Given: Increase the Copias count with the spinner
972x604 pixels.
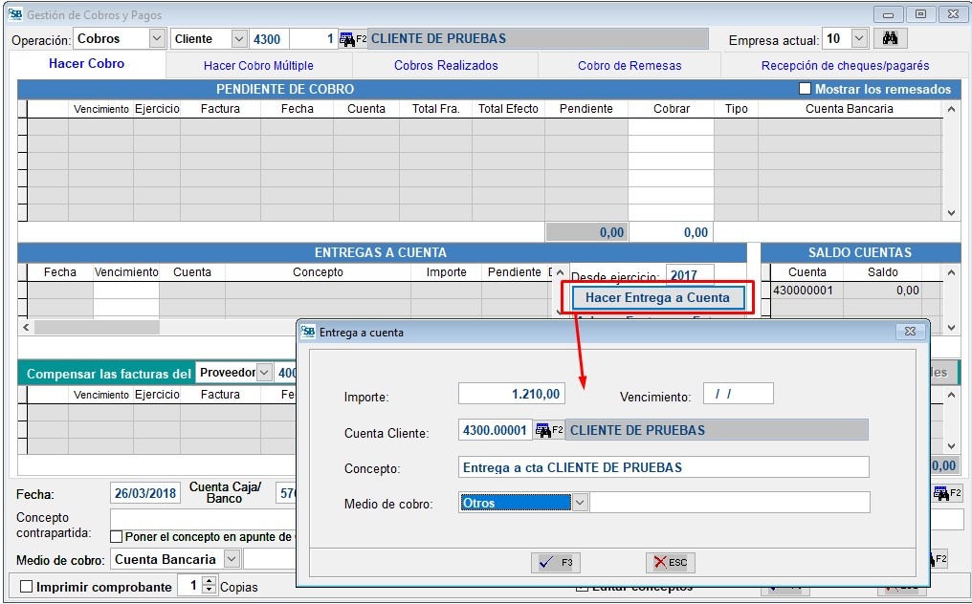Looking at the screenshot, I should click(210, 582).
